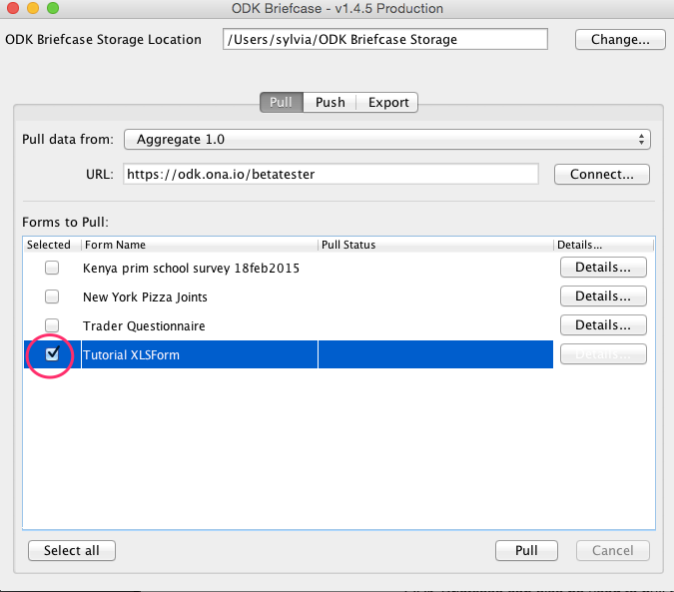674x592 pixels.
Task: Click the Selected column header
Action: (x=52, y=245)
